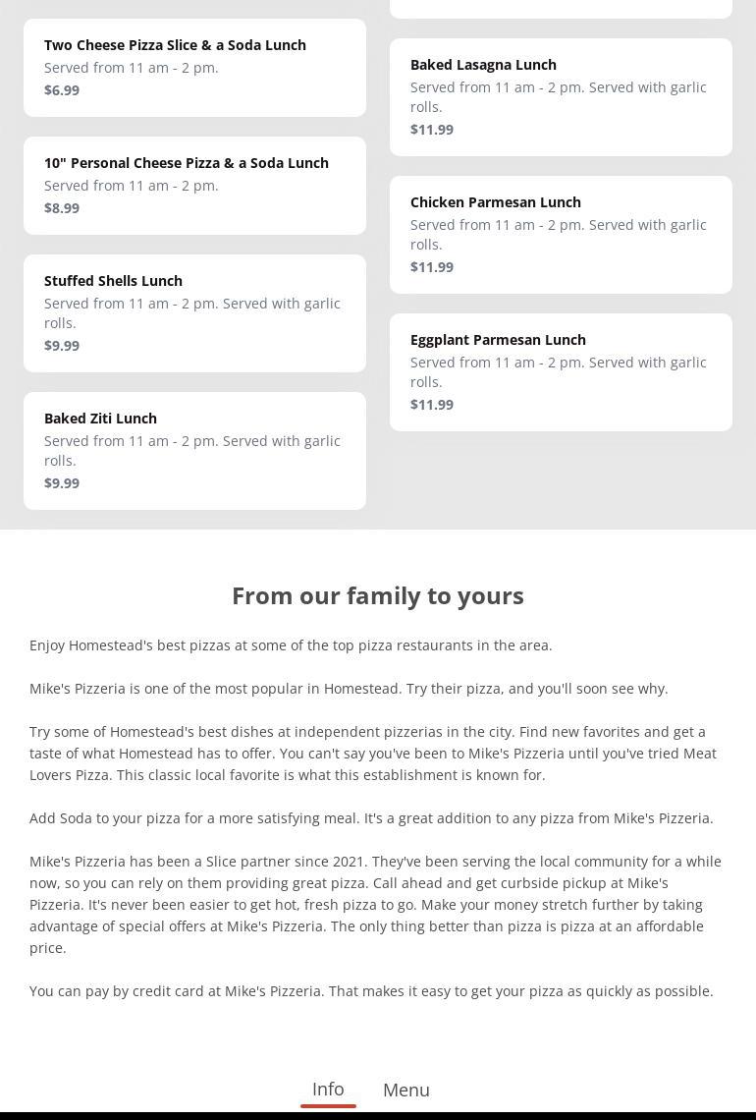Click the paragraph mentioning Meat Lovers Pizza

373,753
